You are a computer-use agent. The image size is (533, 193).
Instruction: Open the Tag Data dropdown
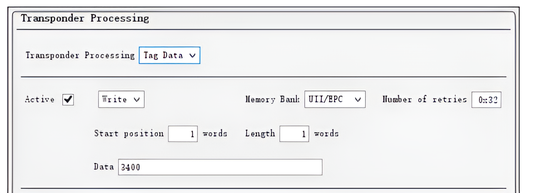(169, 55)
